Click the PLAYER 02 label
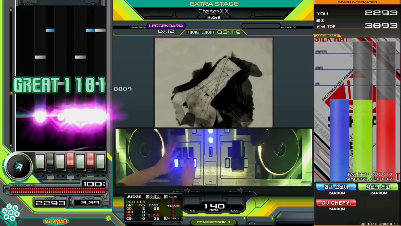Viewport: 401px width, 226px height. [289, 27]
